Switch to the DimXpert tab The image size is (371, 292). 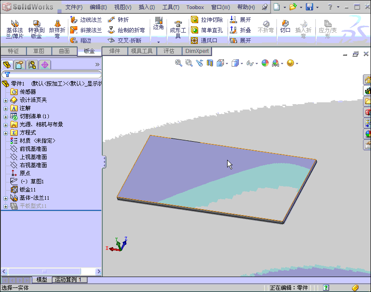pos(197,51)
